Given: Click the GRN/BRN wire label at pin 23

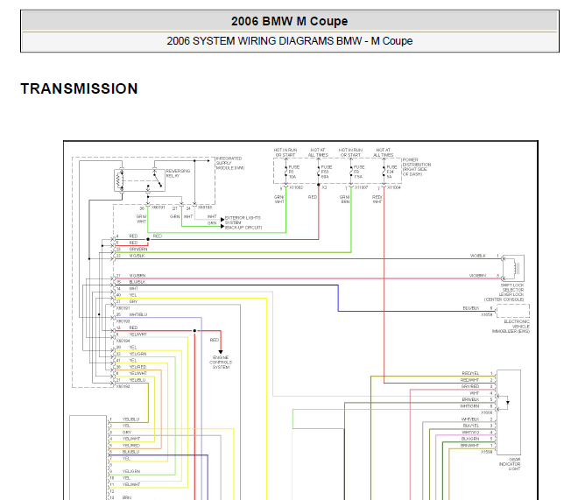Looking at the screenshot, I should [138, 250].
